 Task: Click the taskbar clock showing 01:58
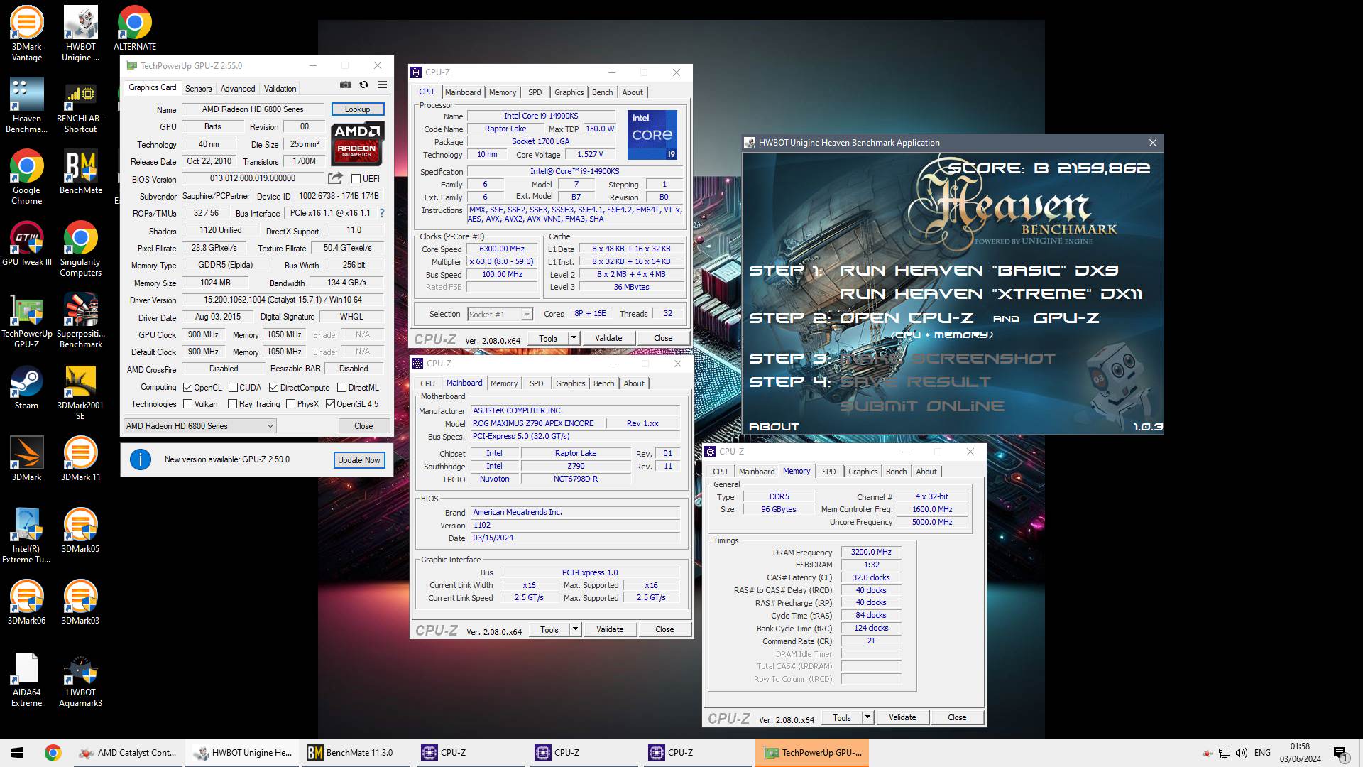pos(1300,753)
